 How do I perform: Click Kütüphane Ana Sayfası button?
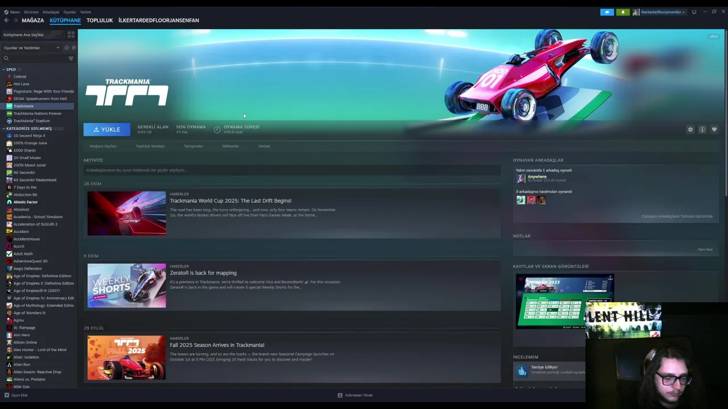33,35
